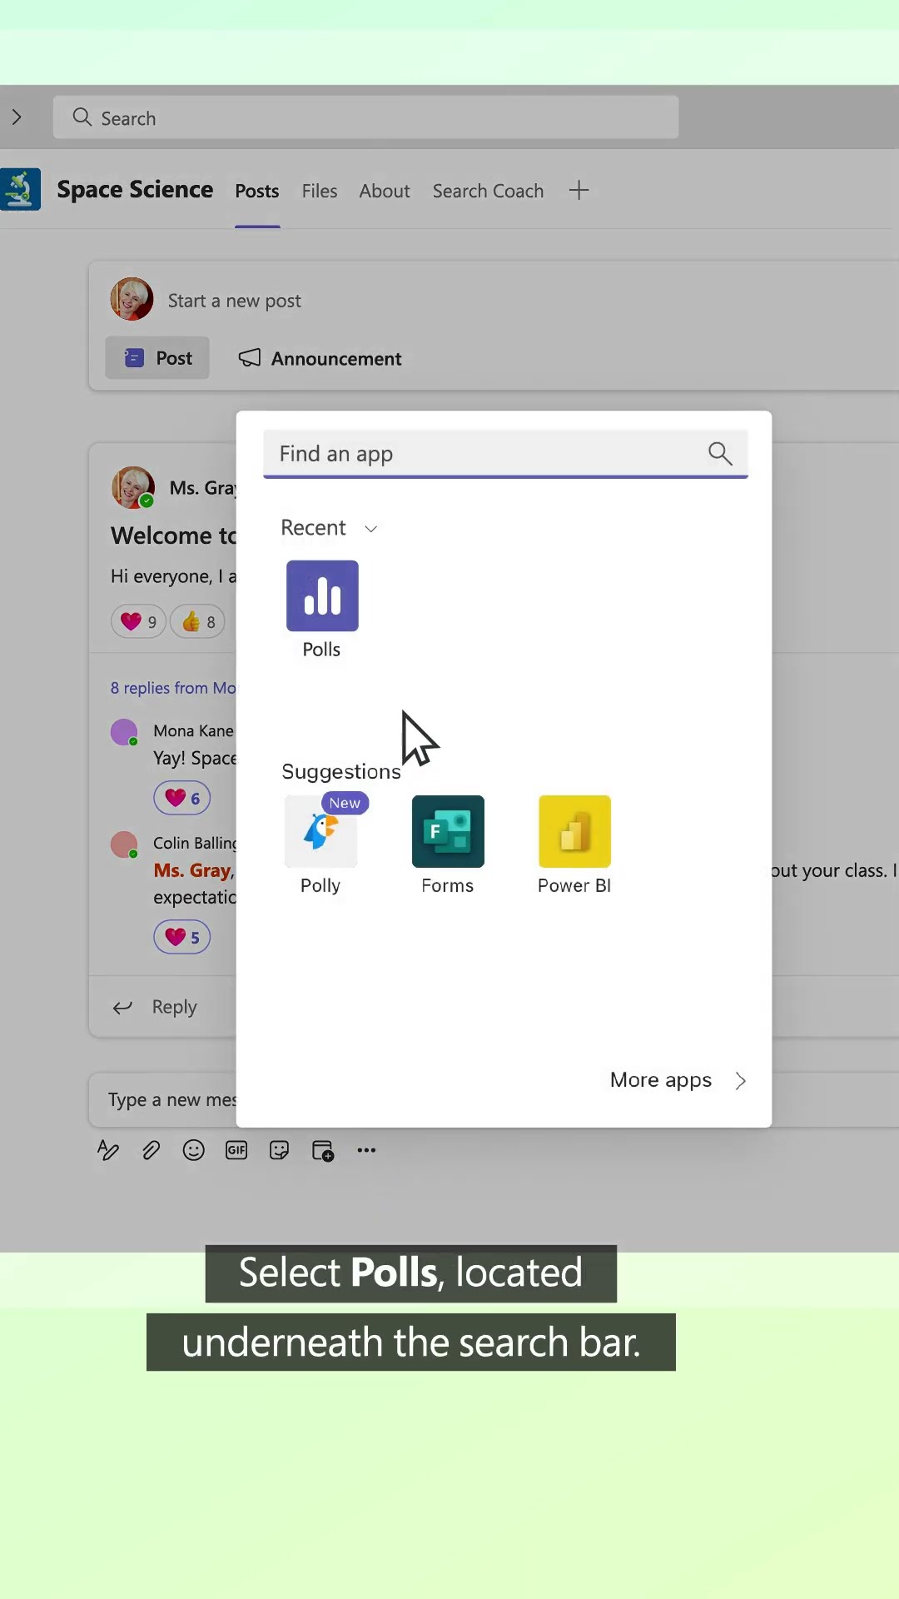899x1599 pixels.
Task: Open the Format text icon
Action: [108, 1150]
